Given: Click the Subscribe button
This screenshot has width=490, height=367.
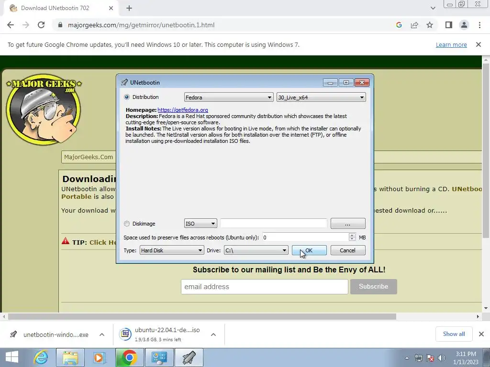Looking at the screenshot, I should click(373, 287).
